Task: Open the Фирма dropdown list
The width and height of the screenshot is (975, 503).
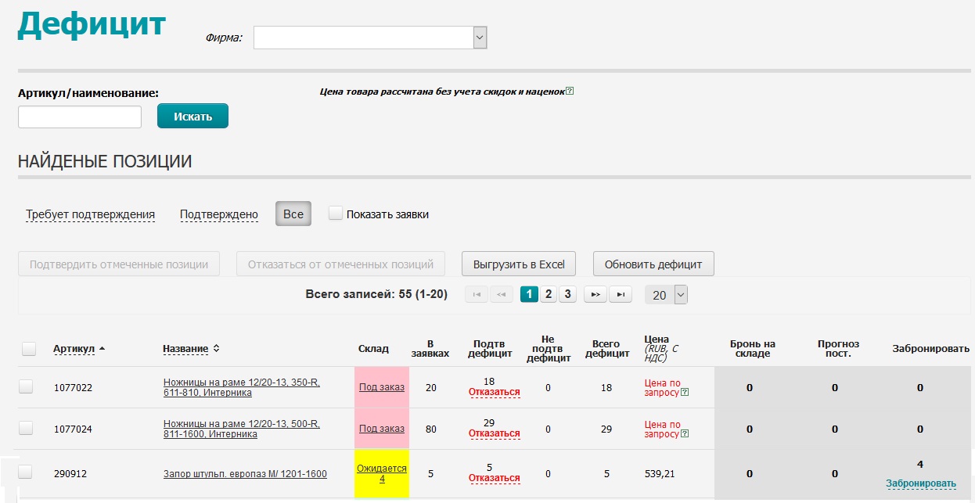Action: coord(480,37)
